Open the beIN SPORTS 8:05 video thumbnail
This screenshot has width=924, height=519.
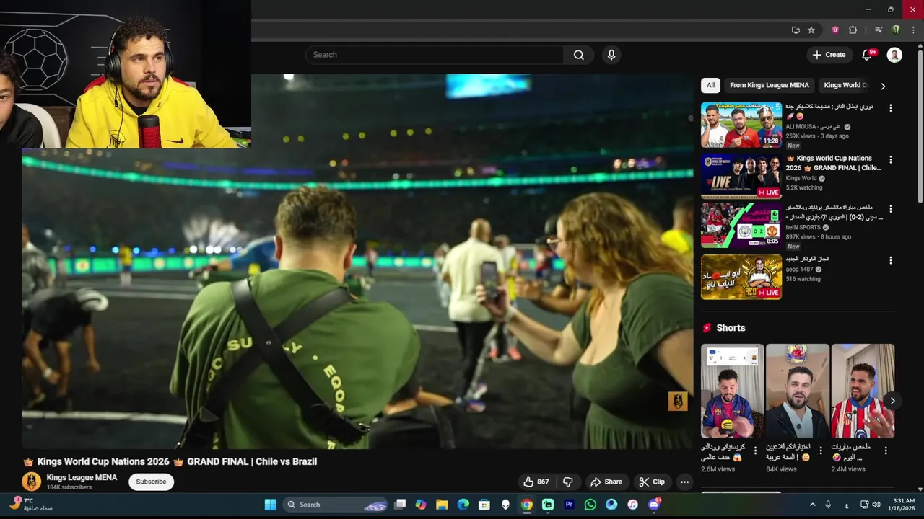pos(741,226)
